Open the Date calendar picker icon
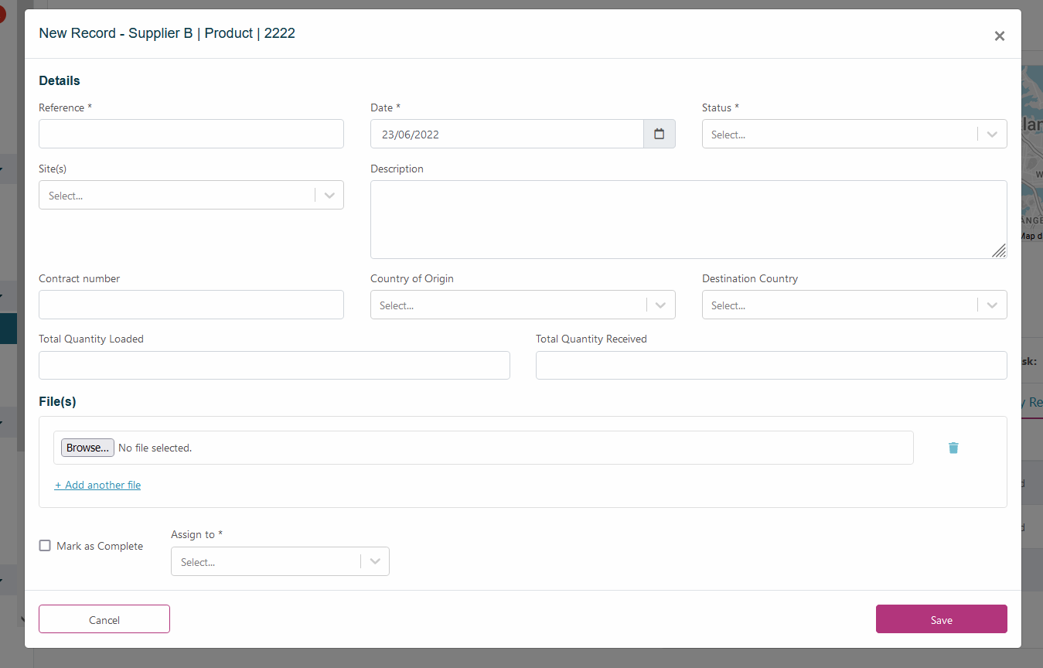The image size is (1043, 668). point(659,134)
